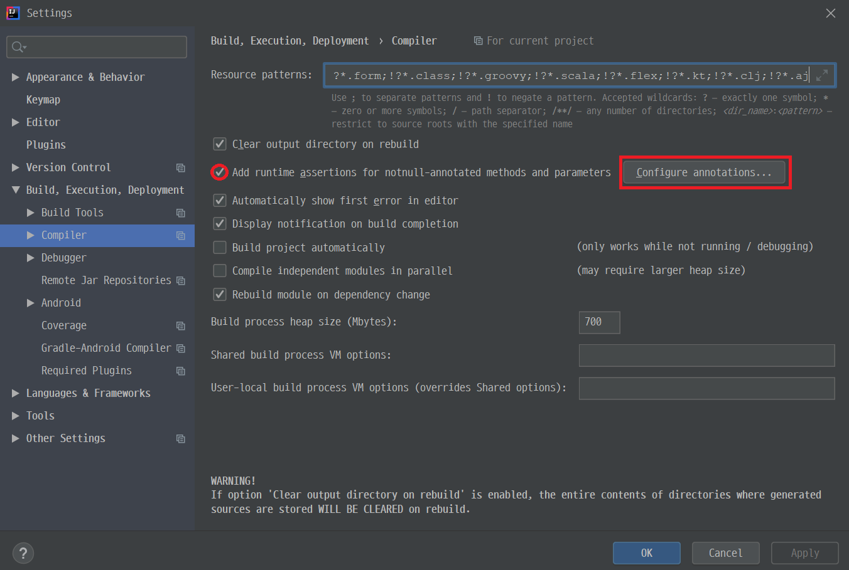Click User-local build process VM options field
Screen dimensions: 849x570
[x=707, y=388]
